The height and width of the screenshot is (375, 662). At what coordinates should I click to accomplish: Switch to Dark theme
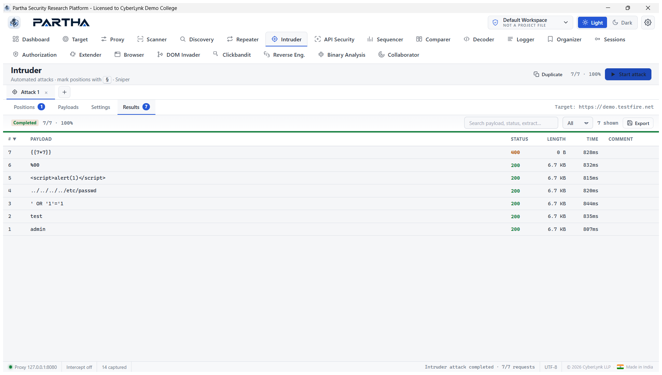622,23
